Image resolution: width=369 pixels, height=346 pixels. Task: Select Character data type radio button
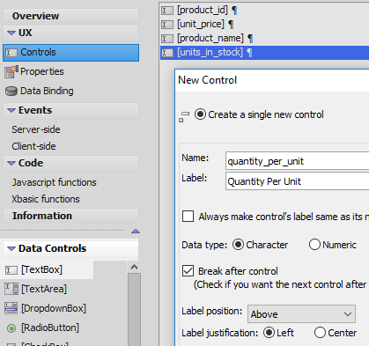coord(238,245)
